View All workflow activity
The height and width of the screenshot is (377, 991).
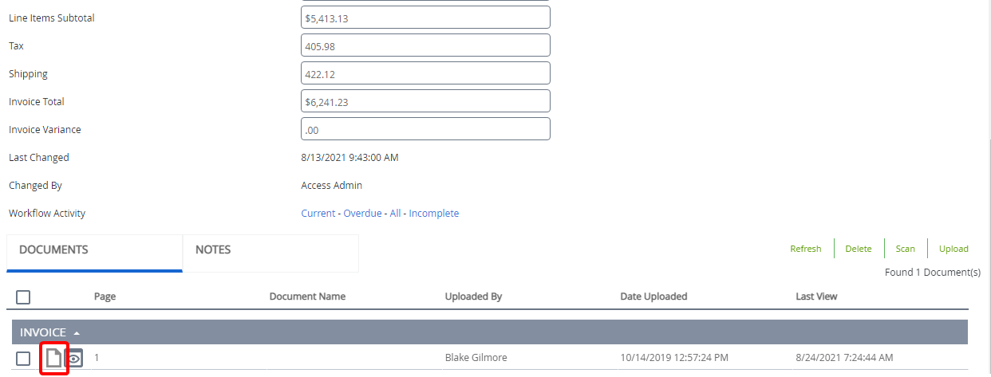click(395, 214)
